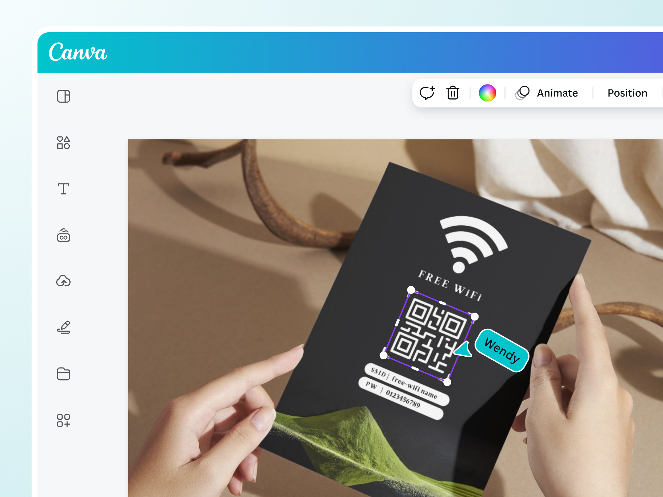Open the Position panel

click(627, 93)
